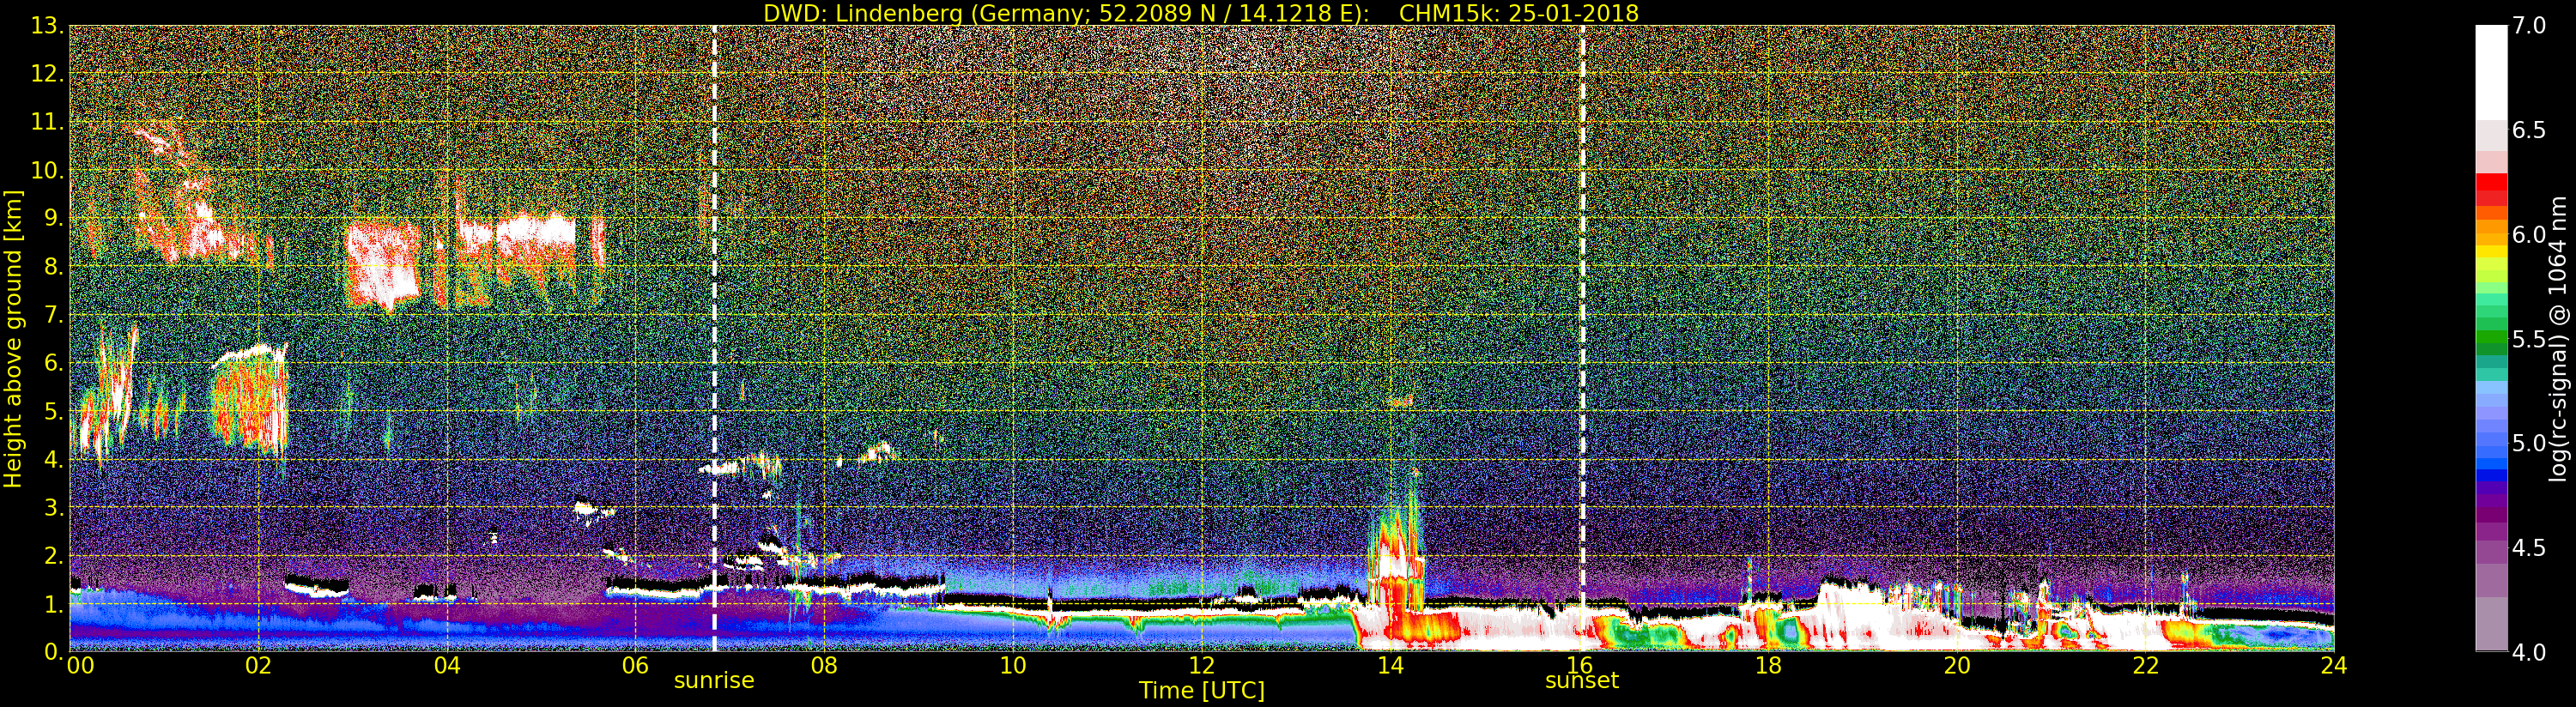Select the DWD Lindenberg plot title
2576x707 pixels.
pos(1200,13)
